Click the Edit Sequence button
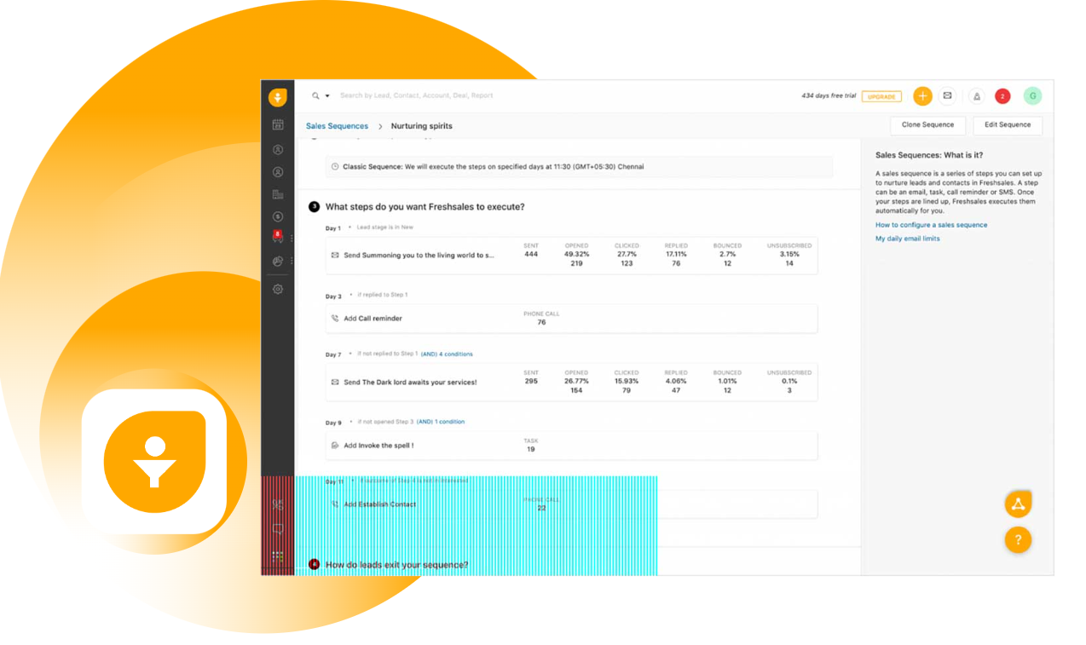The height and width of the screenshot is (645, 1086). point(1008,125)
